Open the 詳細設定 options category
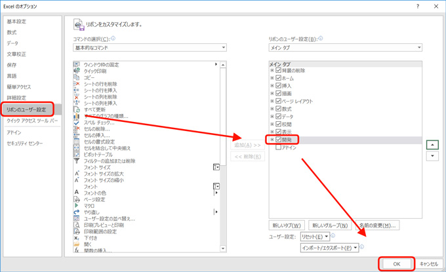The height and width of the screenshot is (272, 446). click(17, 98)
